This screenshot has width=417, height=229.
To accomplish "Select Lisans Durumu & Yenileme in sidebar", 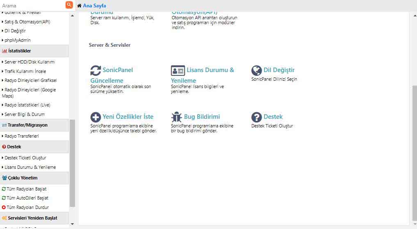I will point(30,167).
